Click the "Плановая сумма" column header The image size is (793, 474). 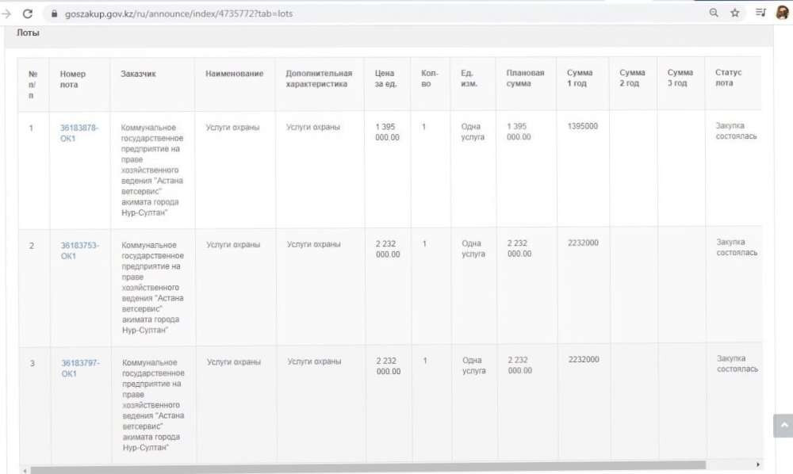(x=525, y=78)
